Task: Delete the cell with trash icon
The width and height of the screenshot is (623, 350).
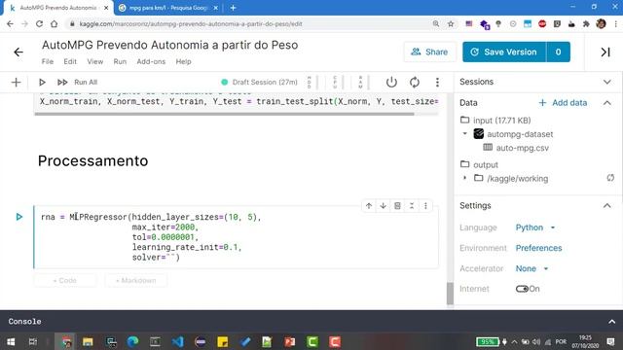Action: [x=397, y=205]
